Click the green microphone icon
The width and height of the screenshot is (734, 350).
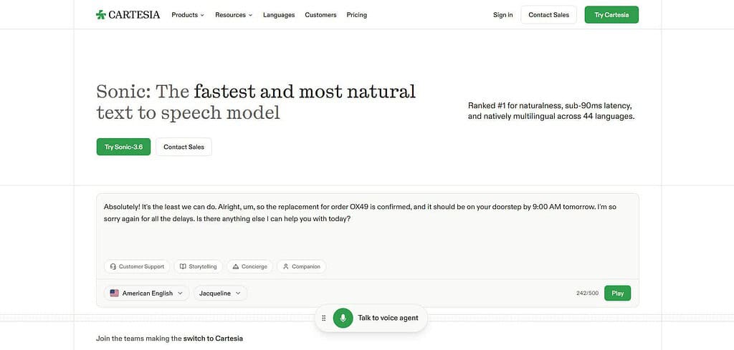[x=343, y=319]
